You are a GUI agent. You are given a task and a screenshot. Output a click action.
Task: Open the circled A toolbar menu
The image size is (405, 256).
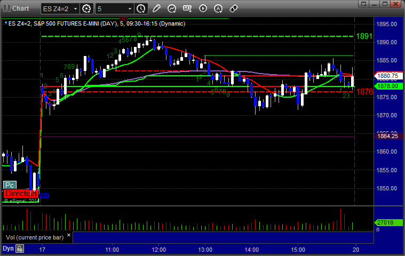(x=218, y=9)
